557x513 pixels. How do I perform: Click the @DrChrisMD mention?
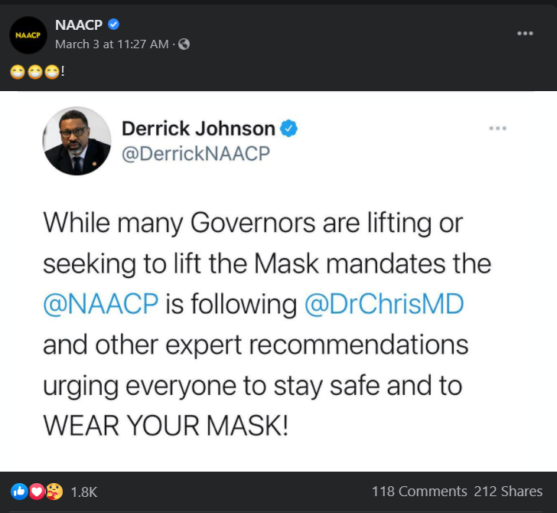384,304
